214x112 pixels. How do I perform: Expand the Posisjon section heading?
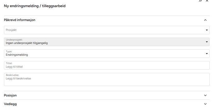10,95
